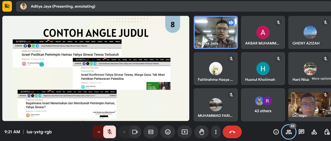
Task: Open the chat with everyone icon
Action: pos(301,132)
